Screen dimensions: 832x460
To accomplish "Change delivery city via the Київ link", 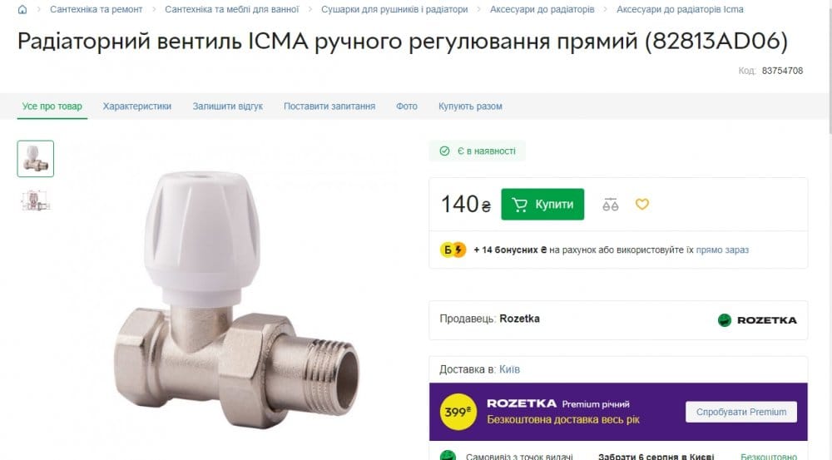I will pos(509,369).
